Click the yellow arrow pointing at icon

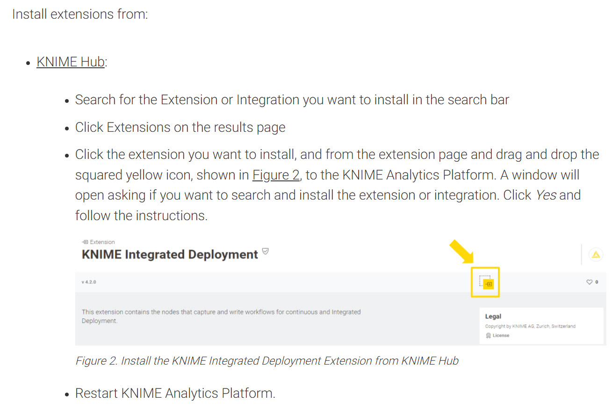pos(461,252)
